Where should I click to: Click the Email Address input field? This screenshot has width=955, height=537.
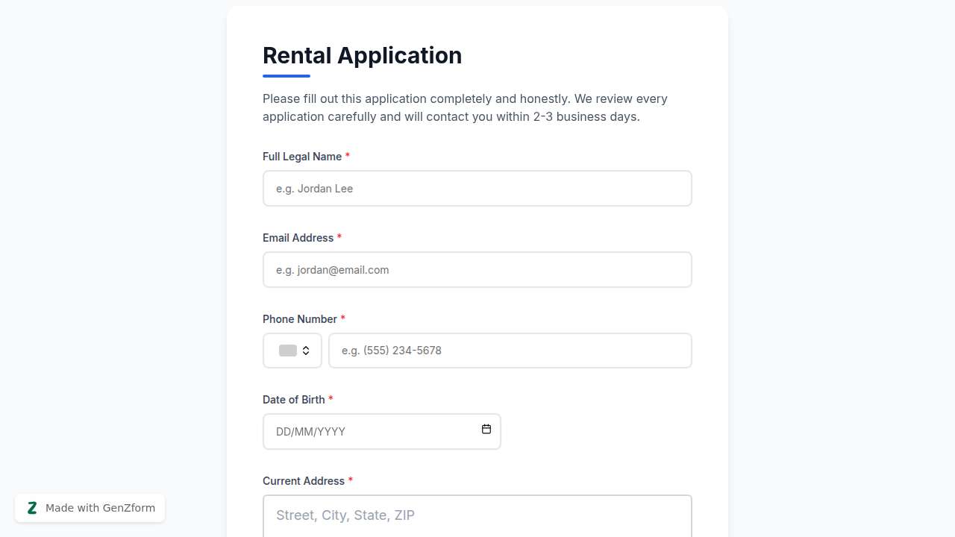[x=477, y=269]
